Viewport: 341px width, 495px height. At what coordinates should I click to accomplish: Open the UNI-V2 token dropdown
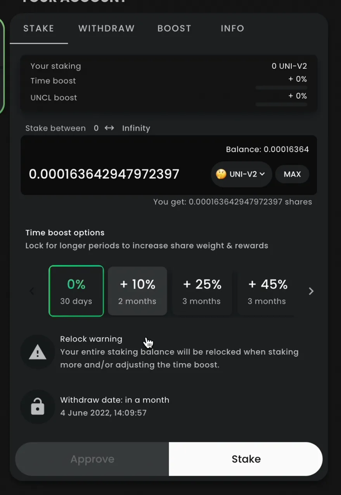click(241, 174)
